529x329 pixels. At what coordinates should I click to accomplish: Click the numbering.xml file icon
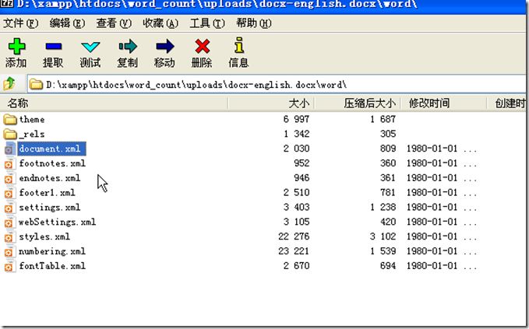pyautogui.click(x=9, y=251)
